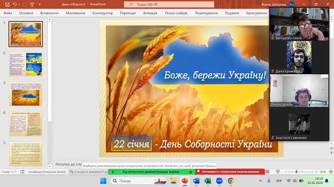The image size is (334, 187).
Task: Open the accessibility recommendations tooltip message
Action: point(149,165)
